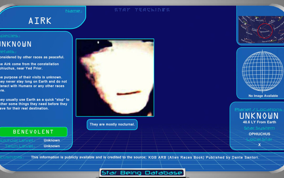Image resolution: width=284 pixels, height=178 pixels.
Task: Click the Details label
Action: (8, 52)
